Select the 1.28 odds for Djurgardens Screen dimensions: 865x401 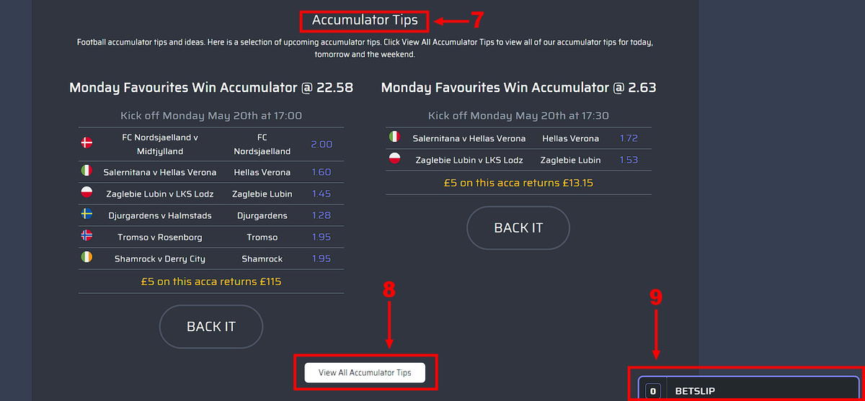coord(321,215)
